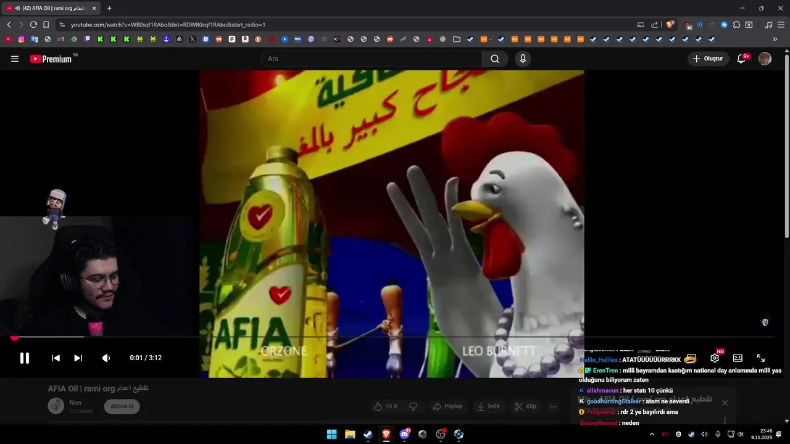Open the Noo channel avatar
This screenshot has width=790, height=444.
(x=56, y=406)
